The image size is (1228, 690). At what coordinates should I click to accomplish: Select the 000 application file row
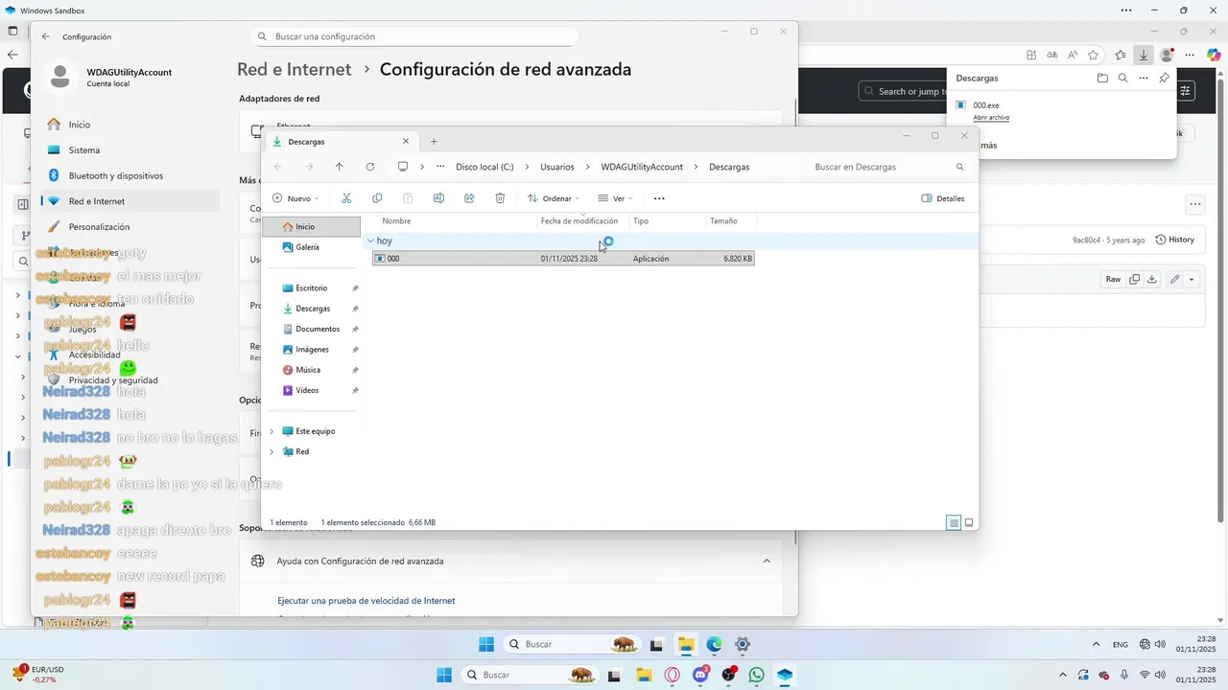click(563, 259)
